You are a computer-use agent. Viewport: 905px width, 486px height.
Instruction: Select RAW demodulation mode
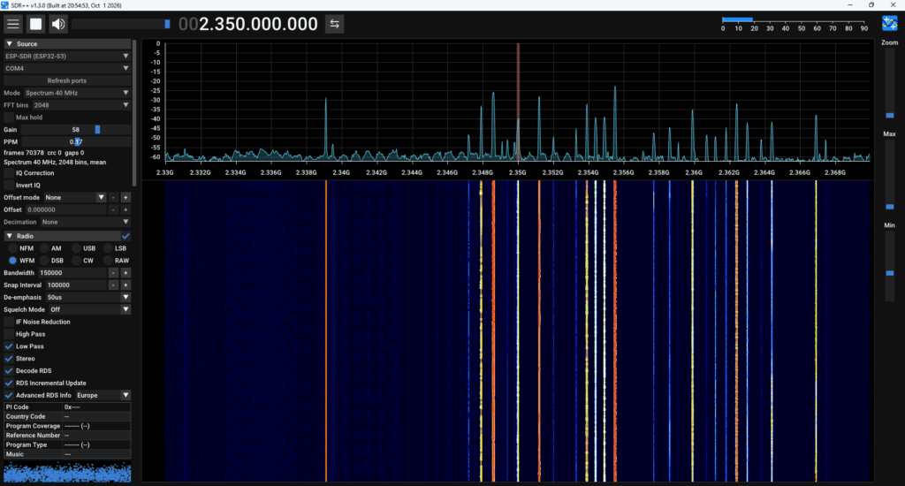pyautogui.click(x=108, y=261)
